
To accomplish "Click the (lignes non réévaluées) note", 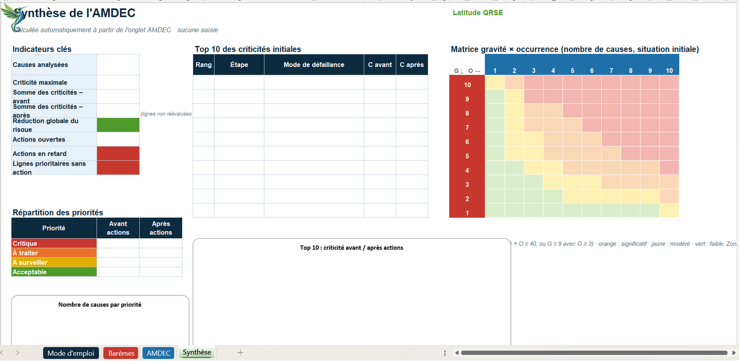I will click(166, 114).
